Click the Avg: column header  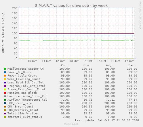pyautogui.click(x=109, y=65)
